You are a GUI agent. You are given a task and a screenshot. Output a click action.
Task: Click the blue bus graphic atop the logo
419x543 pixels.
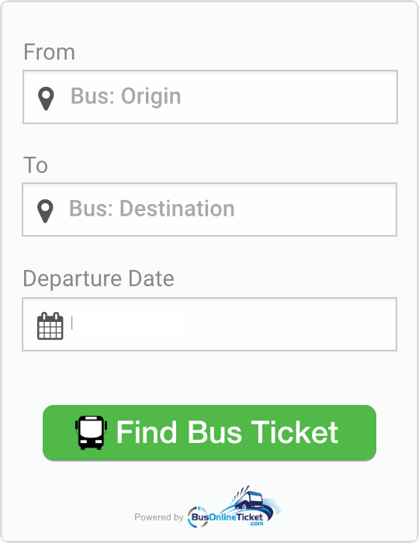coord(248,499)
